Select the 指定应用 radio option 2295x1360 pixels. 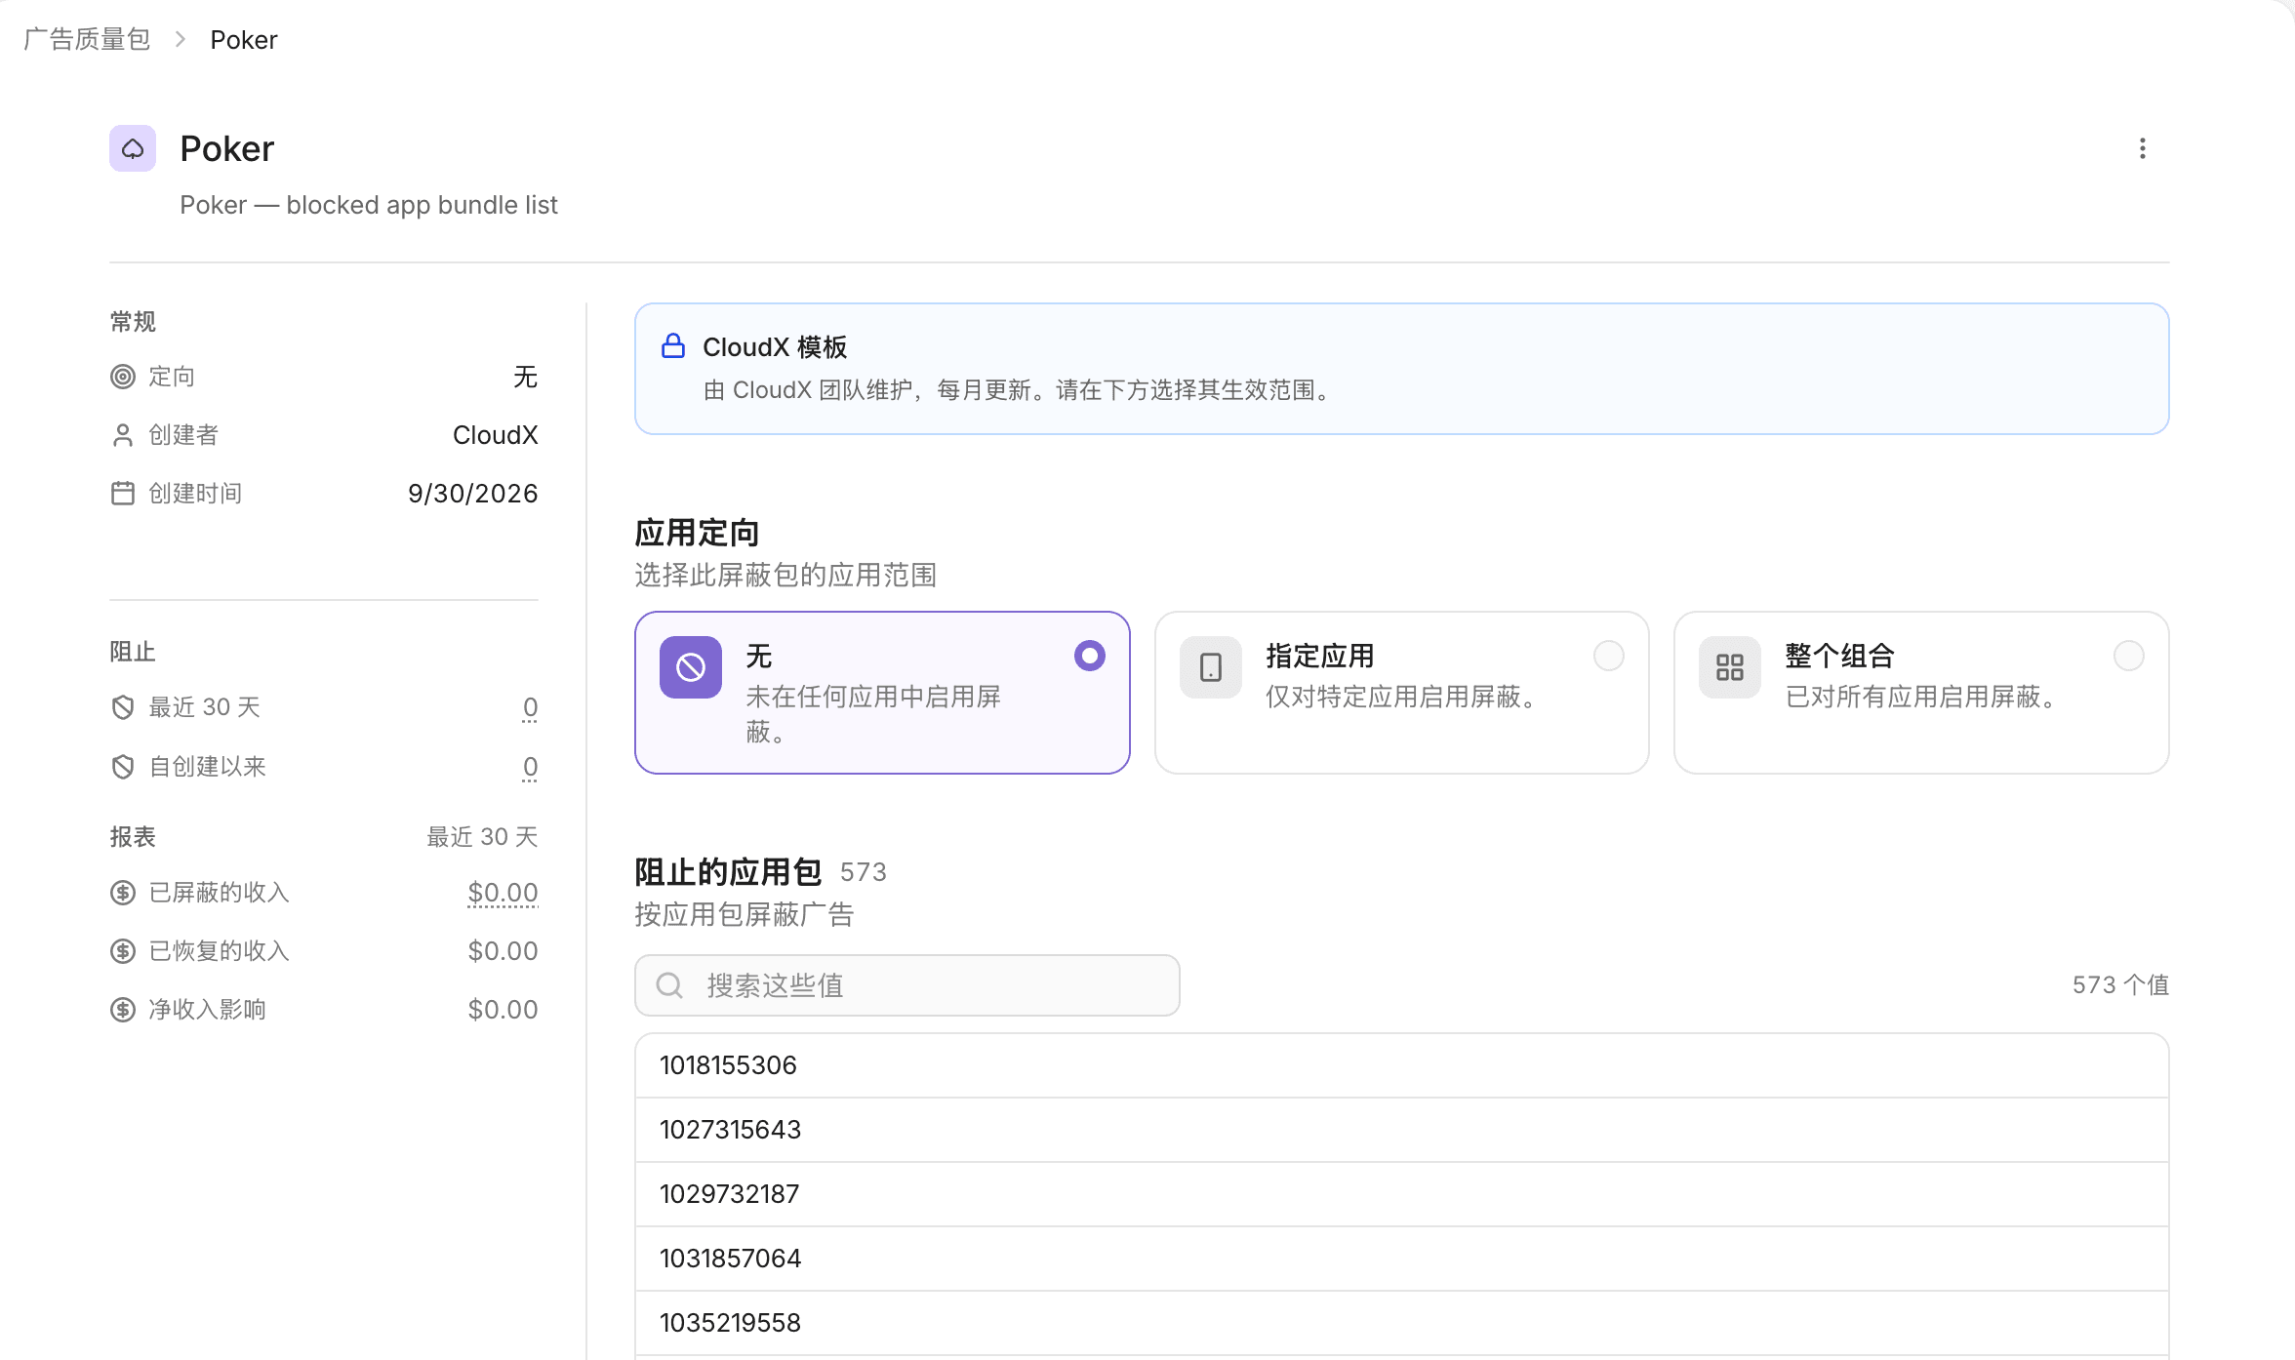click(1609, 656)
